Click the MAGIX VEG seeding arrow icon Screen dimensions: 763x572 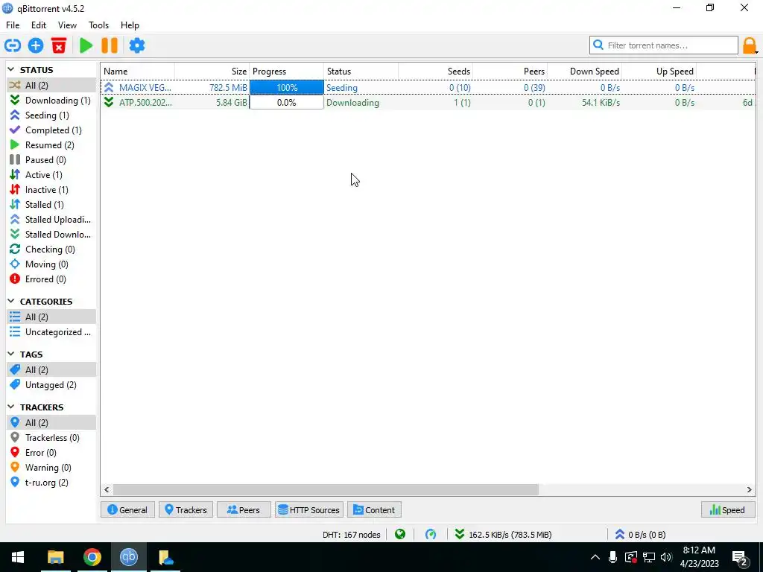109,88
